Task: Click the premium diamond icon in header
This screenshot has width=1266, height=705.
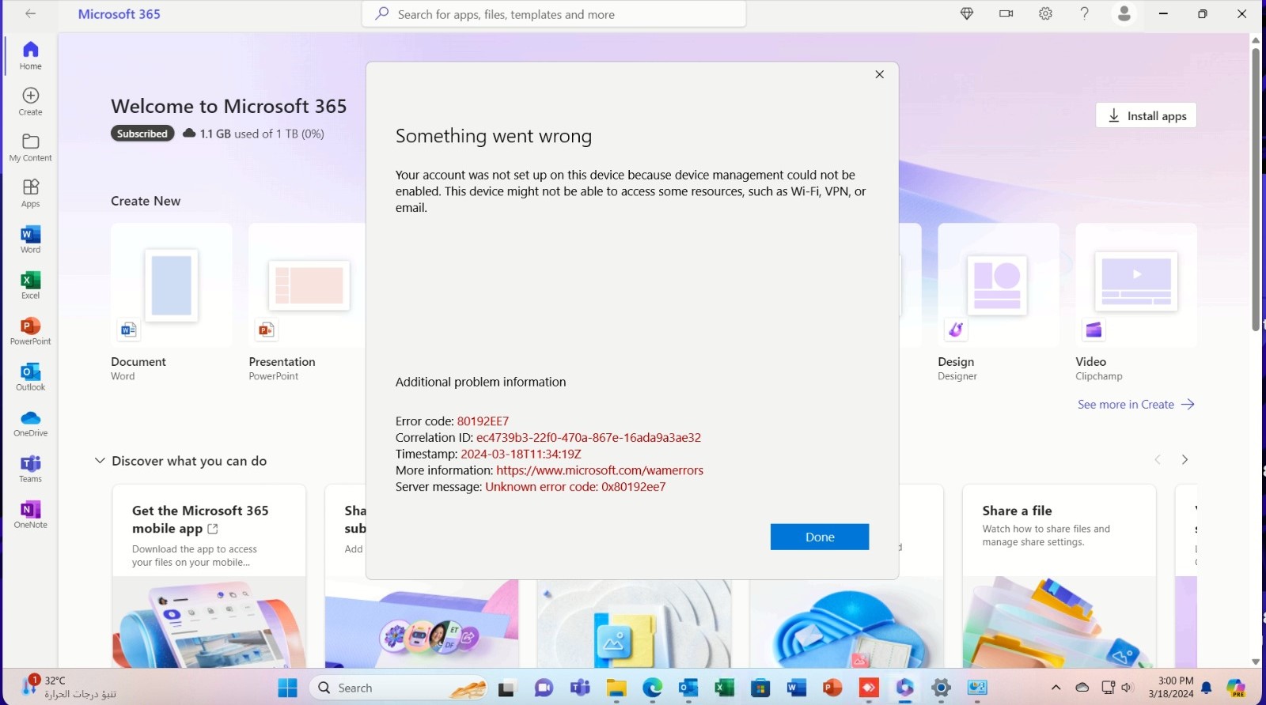Action: pos(967,13)
